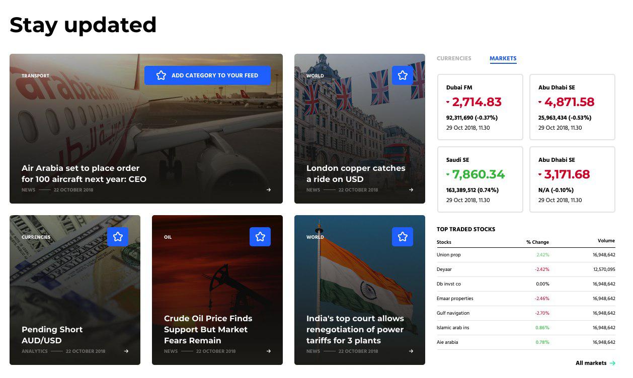Click star icon on Crude Oil Price card
Viewport: 633px width, 378px height.
click(260, 237)
